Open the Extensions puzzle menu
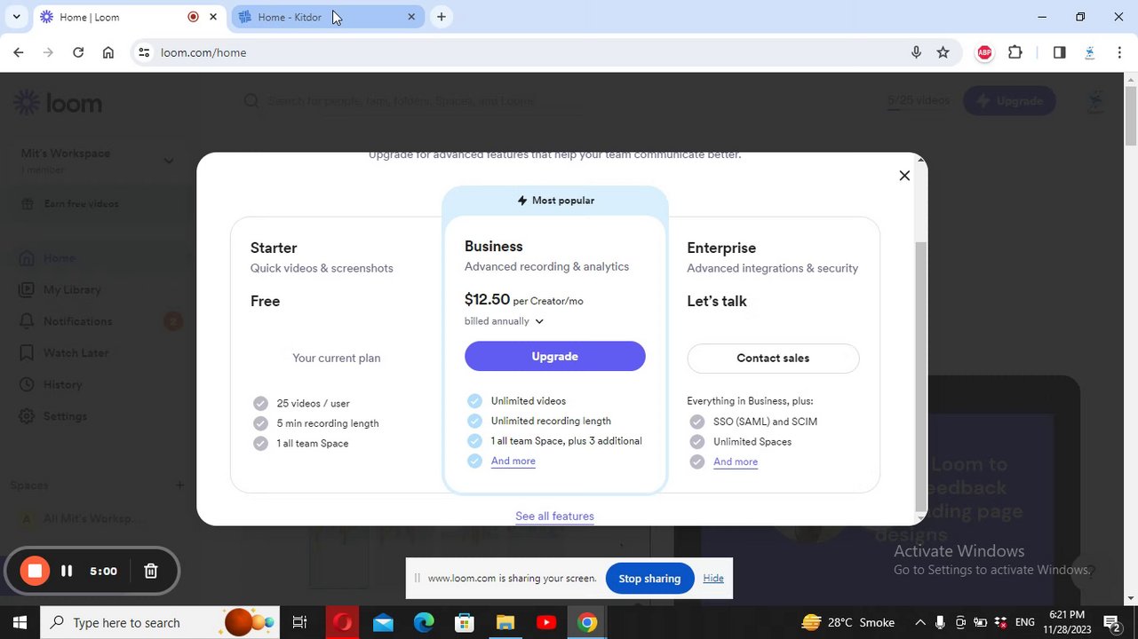This screenshot has width=1138, height=639. (x=1015, y=52)
